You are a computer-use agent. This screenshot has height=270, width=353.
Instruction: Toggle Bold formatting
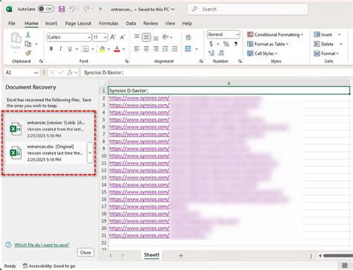(51, 49)
